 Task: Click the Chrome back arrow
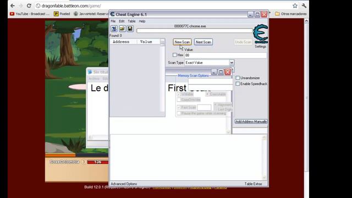click(x=13, y=5)
